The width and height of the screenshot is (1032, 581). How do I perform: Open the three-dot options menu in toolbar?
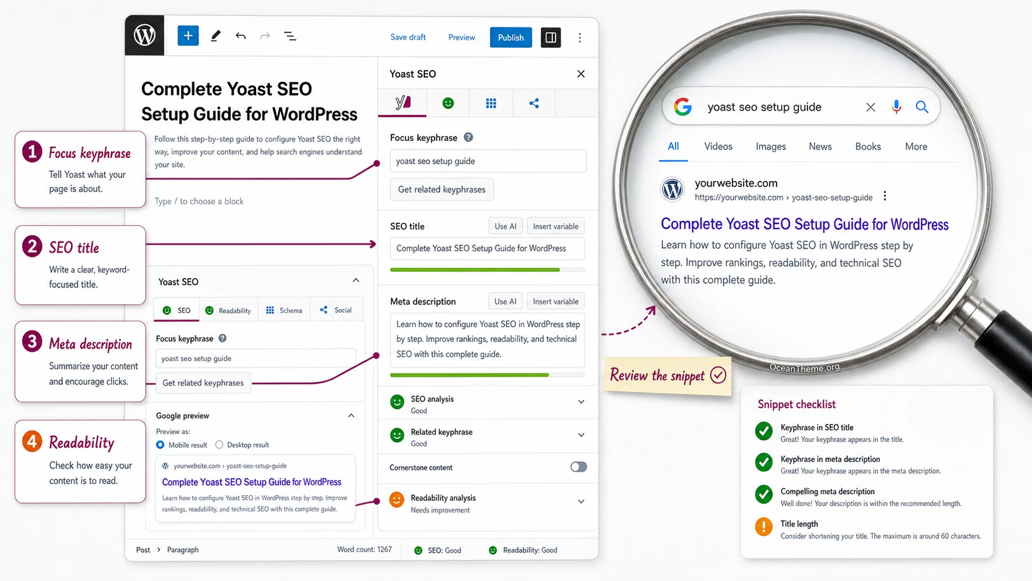tap(580, 38)
